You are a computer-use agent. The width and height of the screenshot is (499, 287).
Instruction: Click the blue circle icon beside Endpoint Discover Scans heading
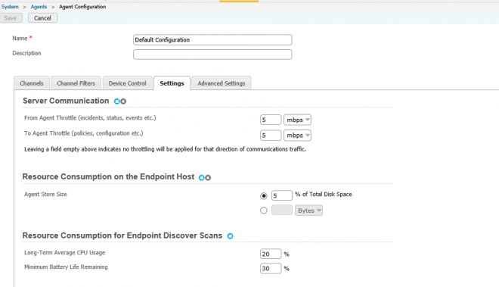(230, 236)
